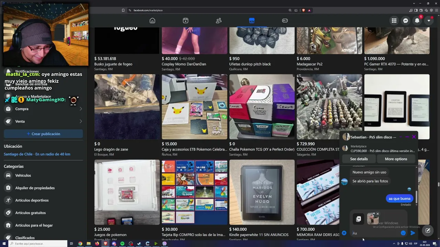Go to the Facebook Home tab icon
This screenshot has width=440, height=247.
(152, 21)
